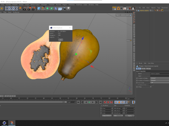Step forward one frame
The image size is (169, 126).
click(x=93, y=102)
